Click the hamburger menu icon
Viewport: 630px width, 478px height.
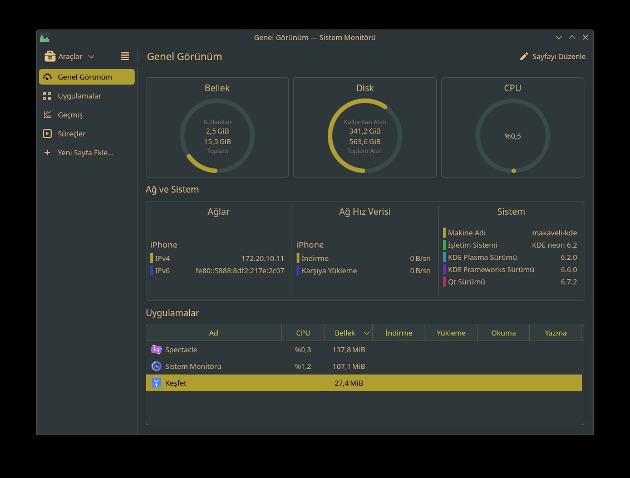pos(125,56)
